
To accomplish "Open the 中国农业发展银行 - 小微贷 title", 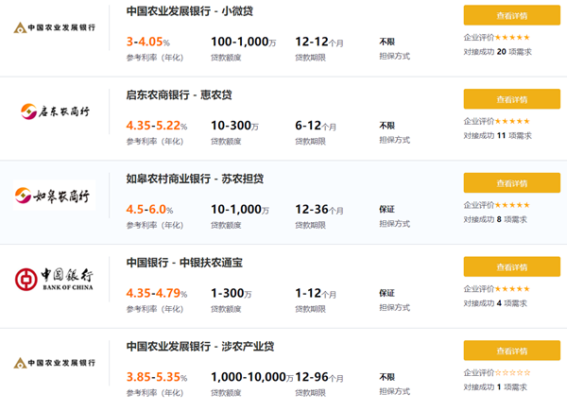I will (189, 11).
